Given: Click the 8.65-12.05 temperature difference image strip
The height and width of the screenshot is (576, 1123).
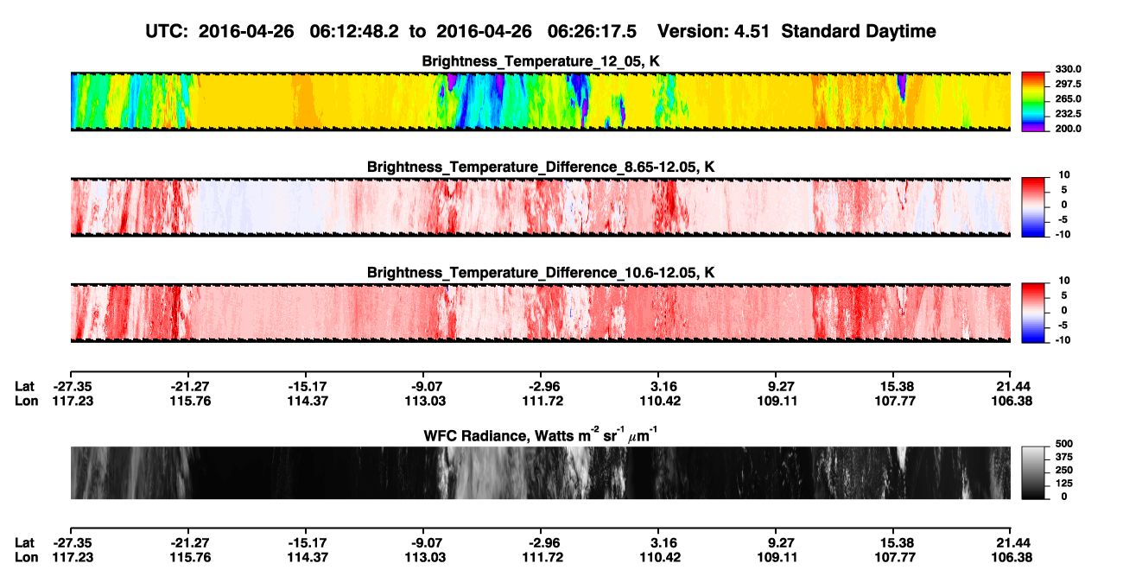Looking at the screenshot, I should [x=540, y=206].
